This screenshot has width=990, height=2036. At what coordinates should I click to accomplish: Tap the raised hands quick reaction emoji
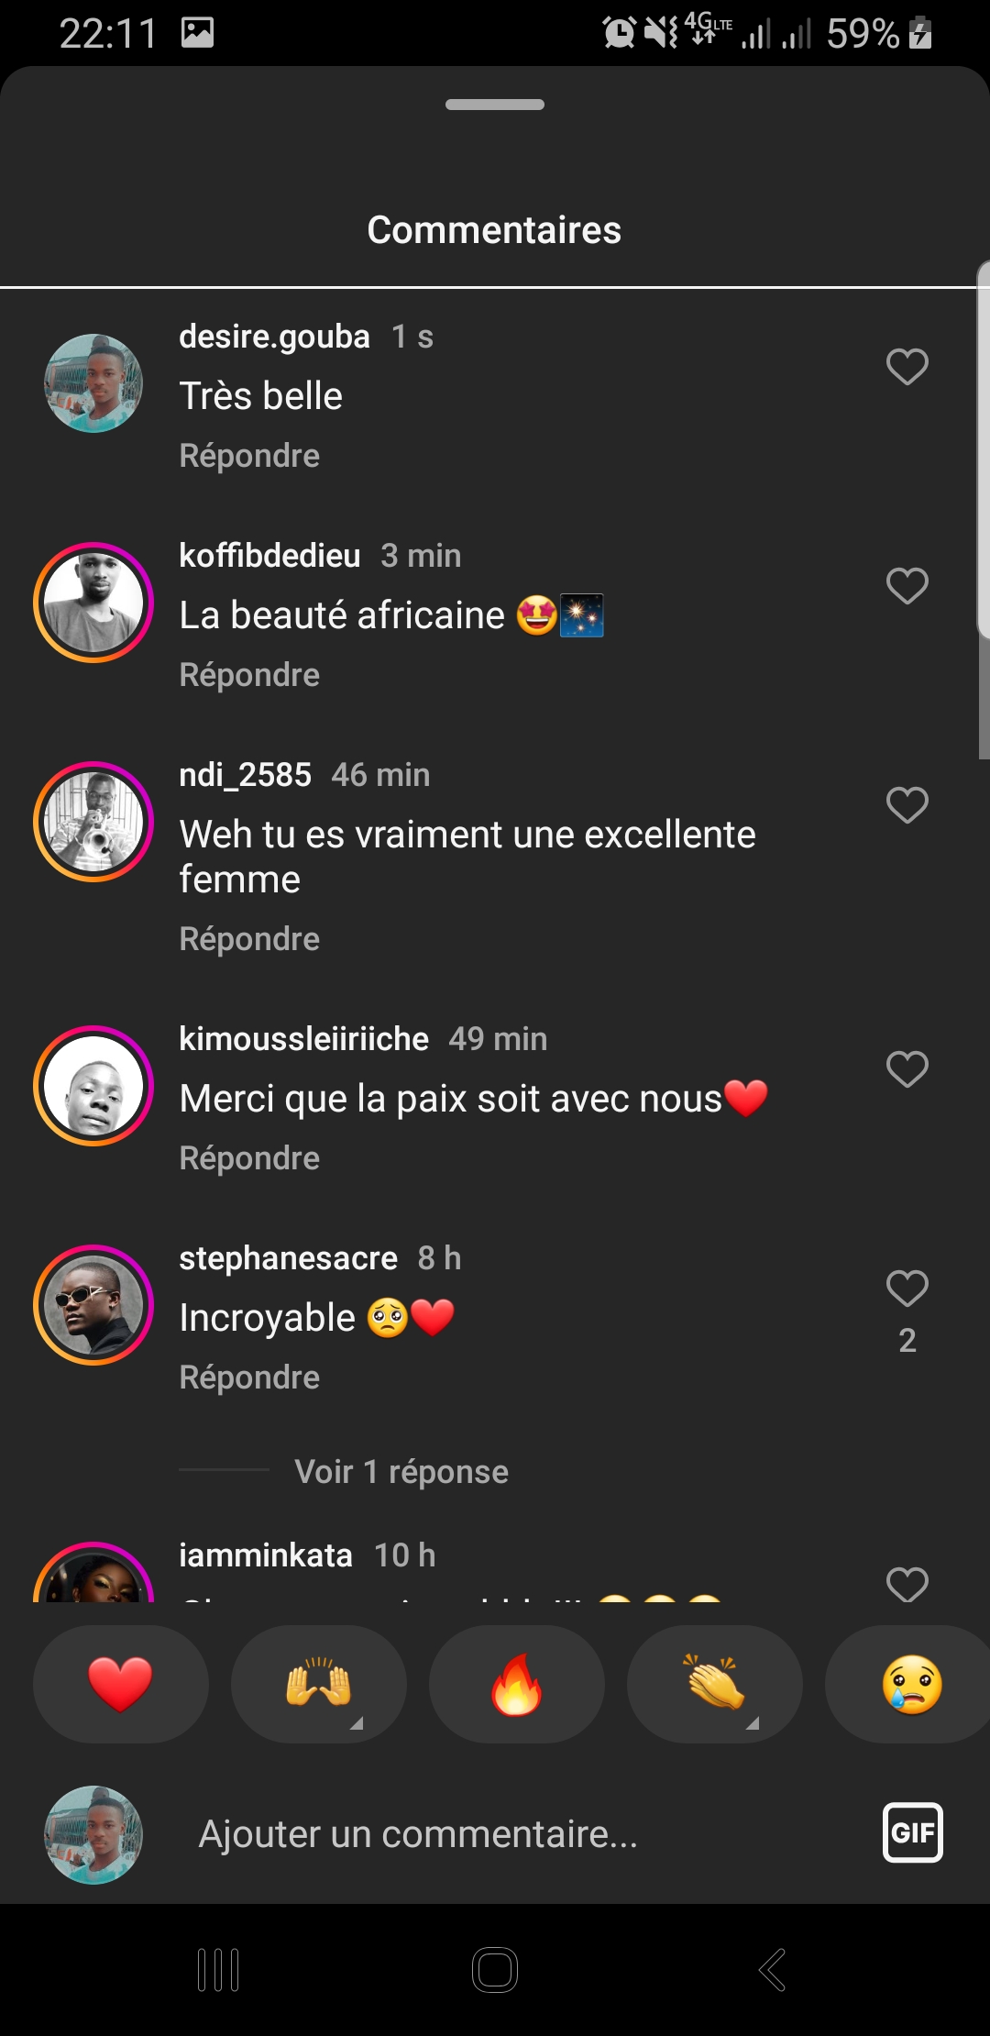point(318,1685)
